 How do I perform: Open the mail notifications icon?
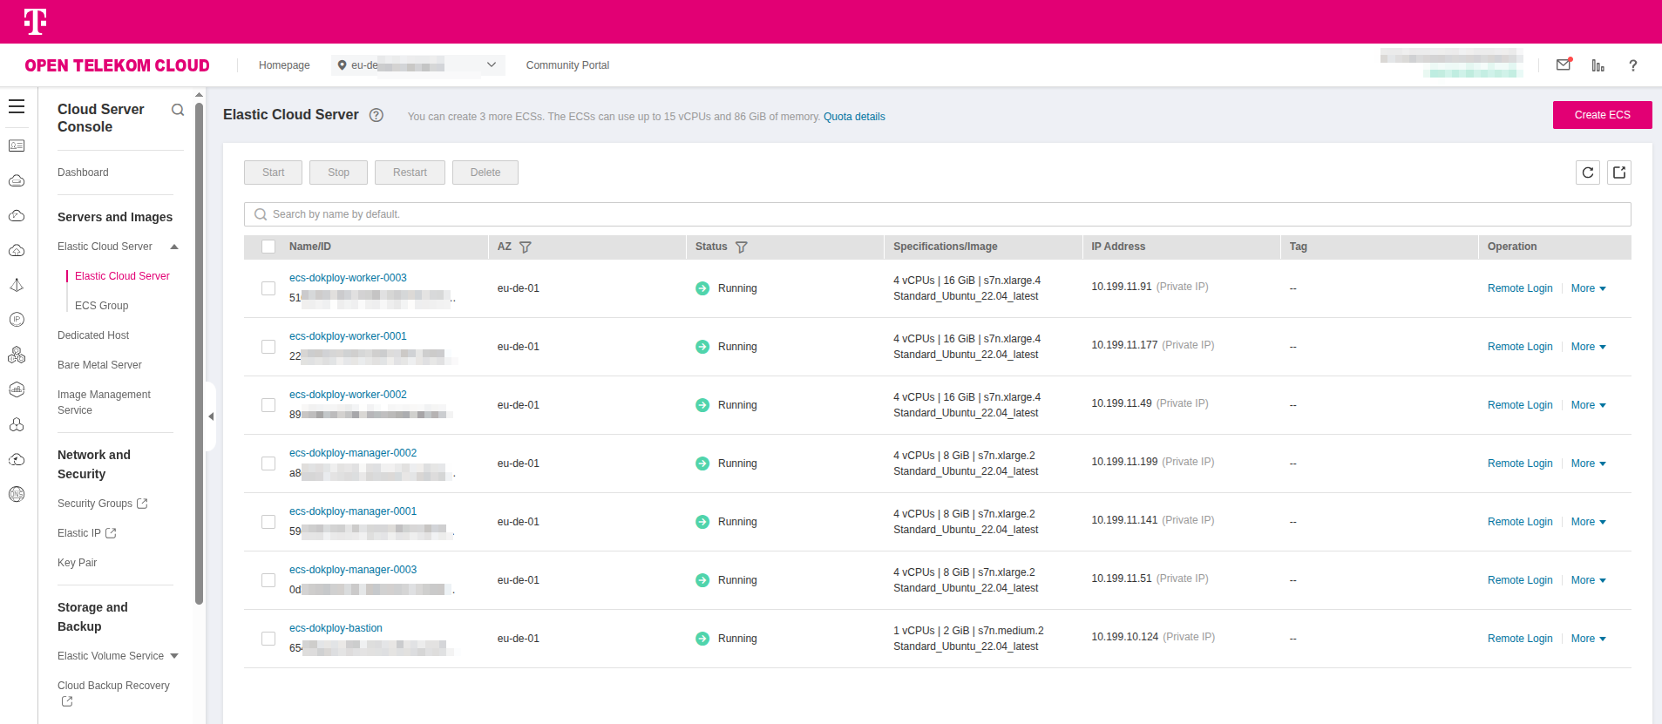click(1564, 65)
